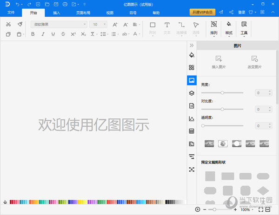Select the 文本 Text tool

(x=167, y=28)
